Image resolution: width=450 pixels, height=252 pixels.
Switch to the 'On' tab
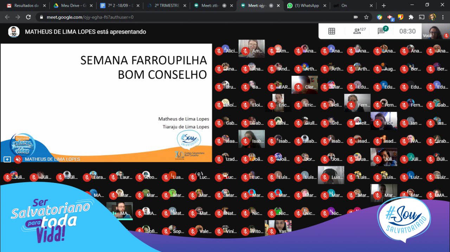[353, 6]
